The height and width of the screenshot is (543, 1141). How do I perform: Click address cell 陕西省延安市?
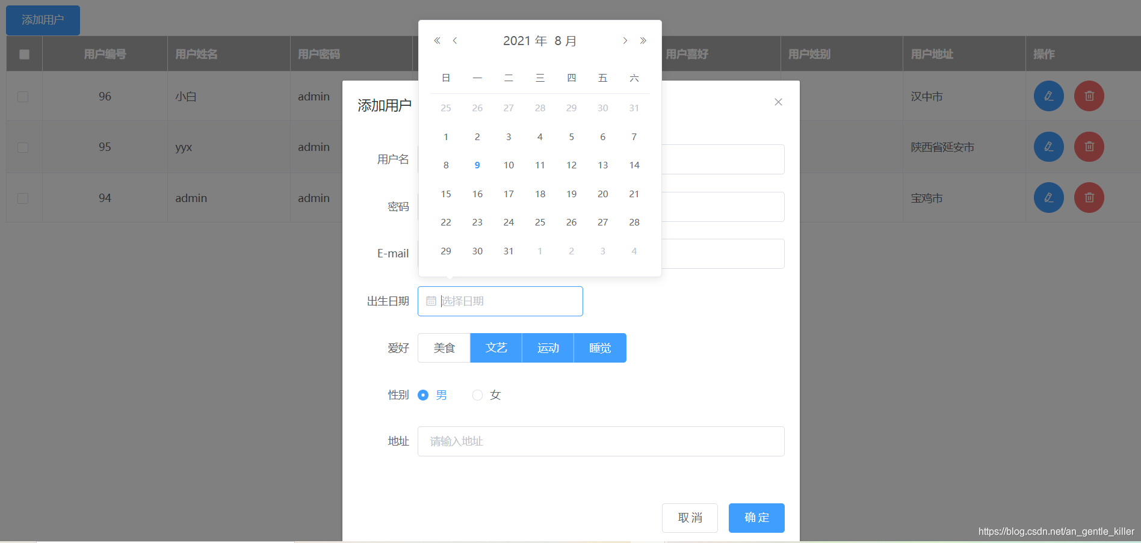[942, 147]
